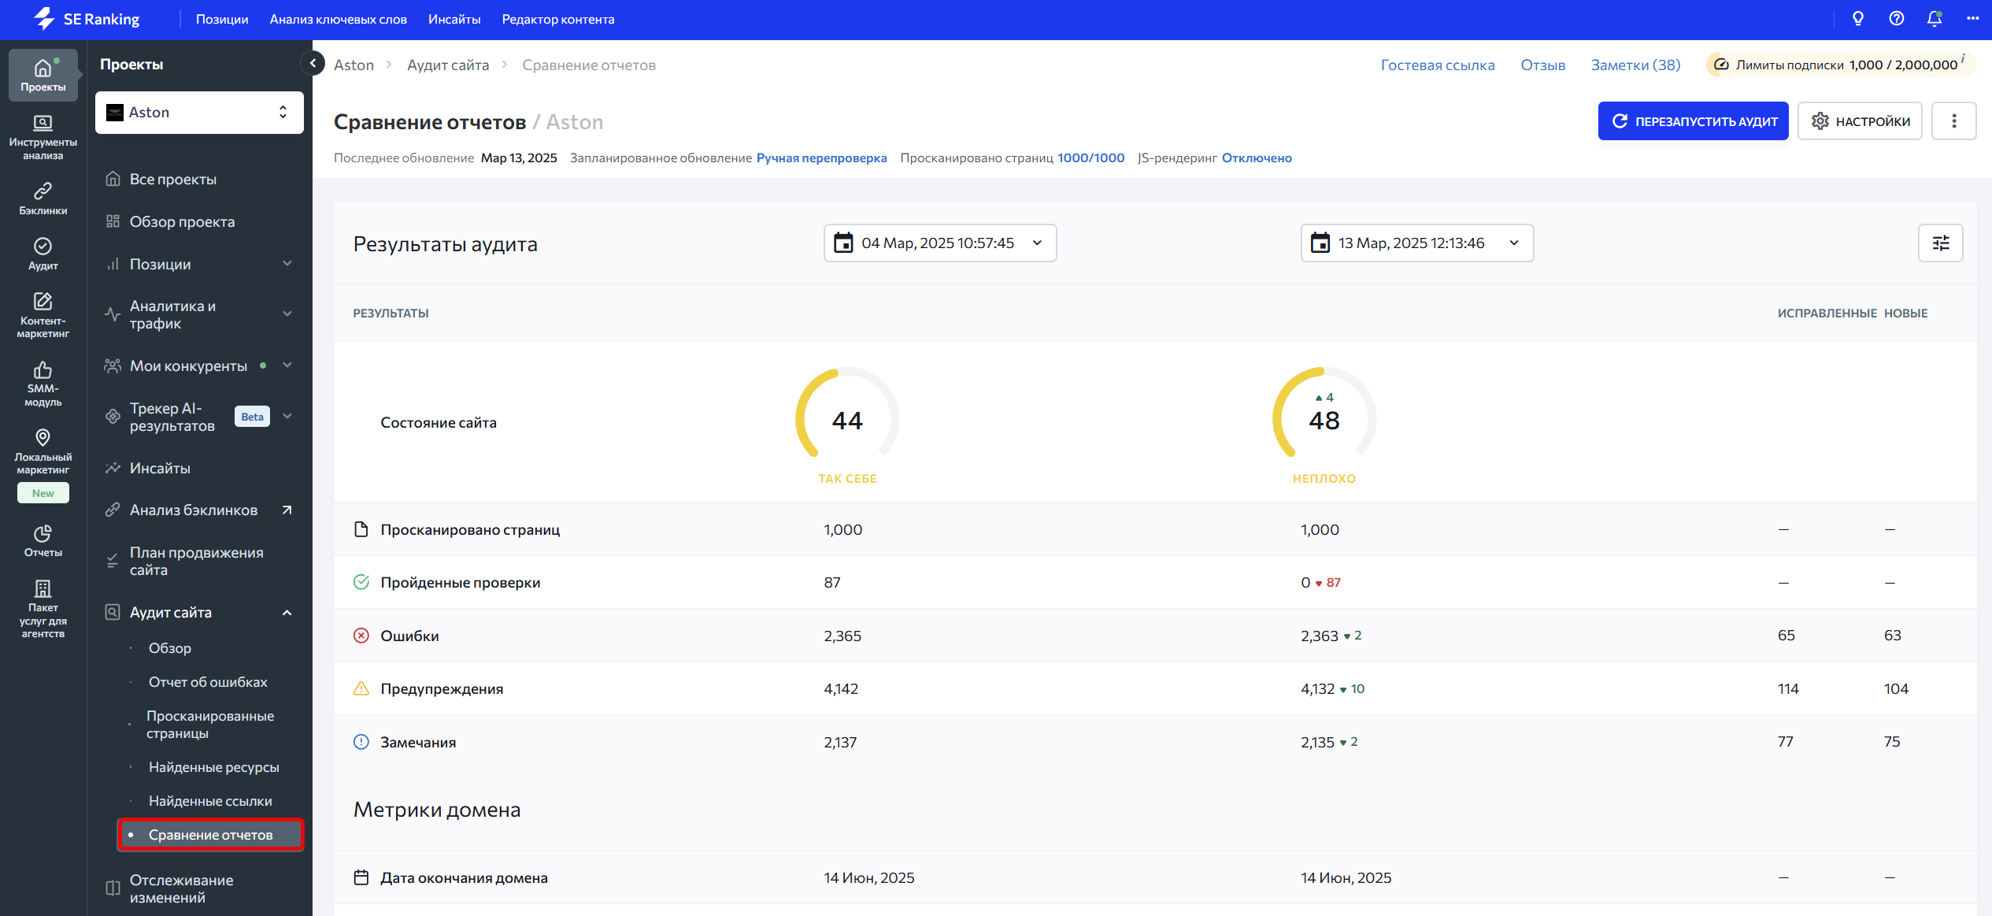Image resolution: width=1992 pixels, height=916 pixels.
Task: Open Найденные ссылки submenu item
Action: [210, 801]
